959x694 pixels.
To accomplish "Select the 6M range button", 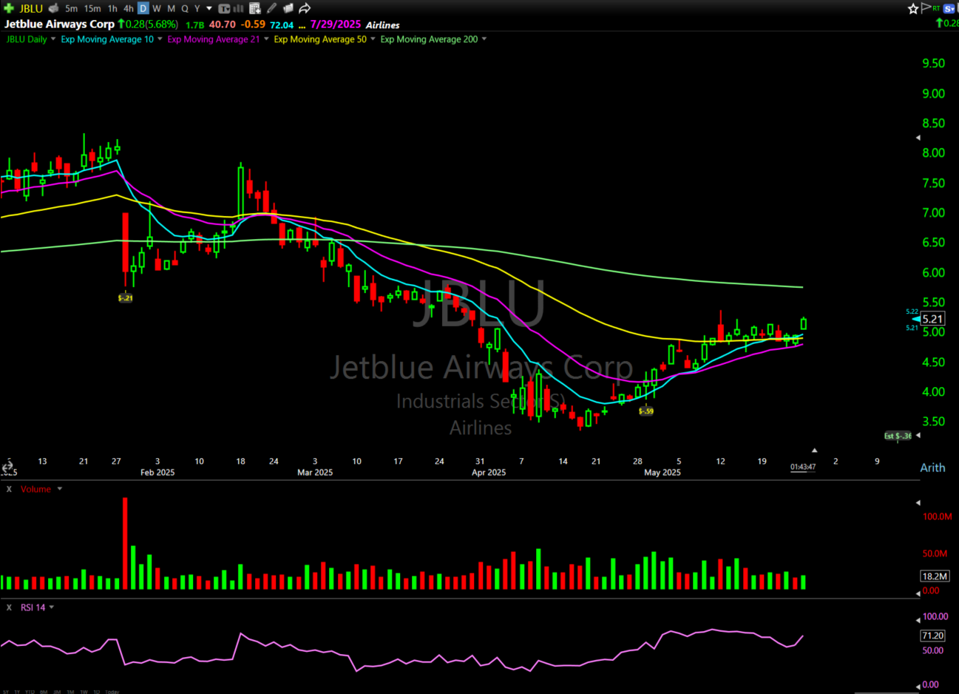I will [x=44, y=692].
